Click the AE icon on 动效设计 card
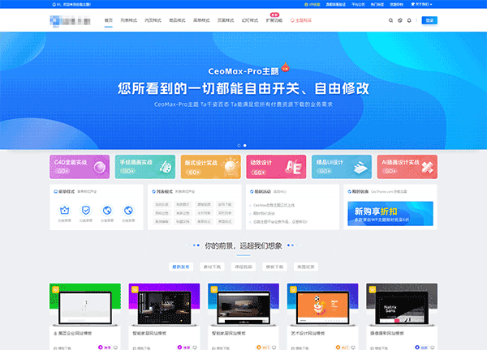This screenshot has width=487, height=350. click(293, 167)
